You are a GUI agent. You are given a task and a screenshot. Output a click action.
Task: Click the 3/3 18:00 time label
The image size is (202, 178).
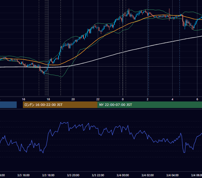click(x=48, y=175)
